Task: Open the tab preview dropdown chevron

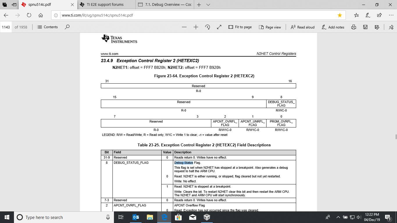Action: pyautogui.click(x=208, y=5)
